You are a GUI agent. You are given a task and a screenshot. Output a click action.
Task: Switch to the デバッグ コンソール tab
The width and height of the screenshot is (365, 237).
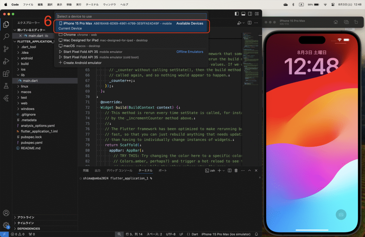click(119, 170)
